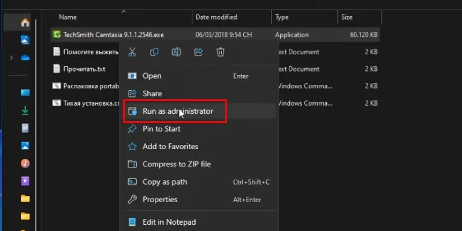Select Add to Favorites entry
This screenshot has height=231, width=462.
170,147
